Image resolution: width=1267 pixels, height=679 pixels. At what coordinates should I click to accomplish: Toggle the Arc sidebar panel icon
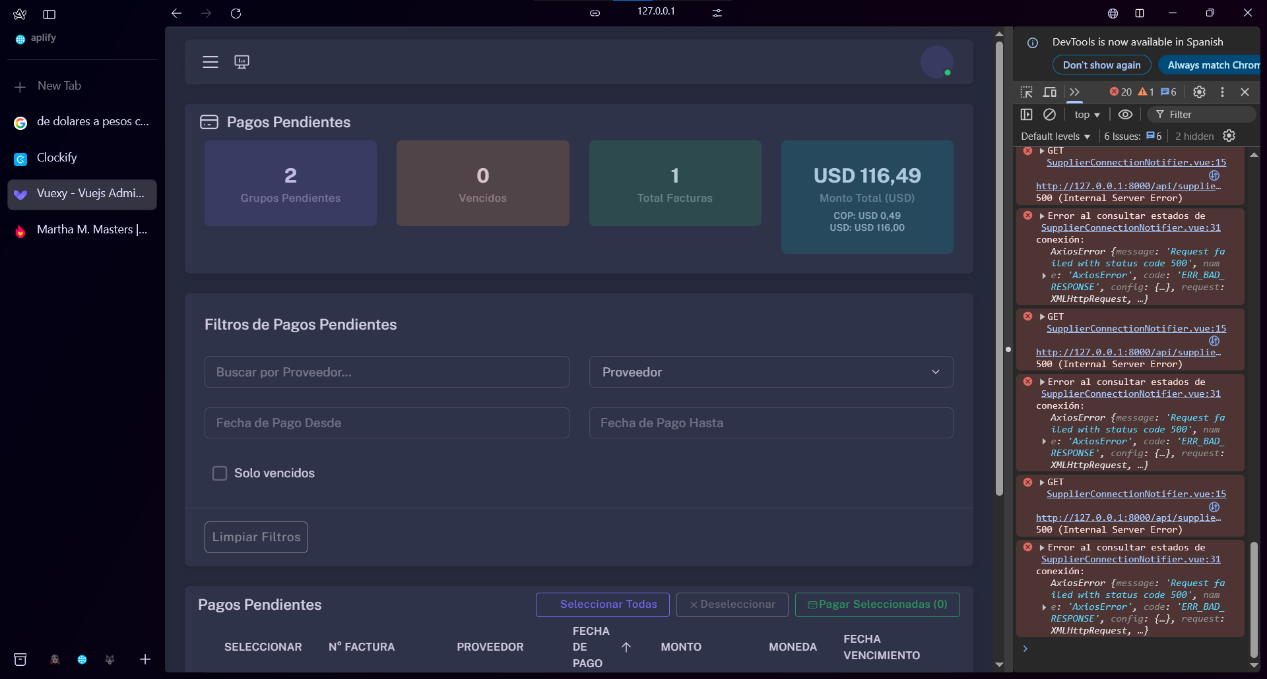click(49, 14)
